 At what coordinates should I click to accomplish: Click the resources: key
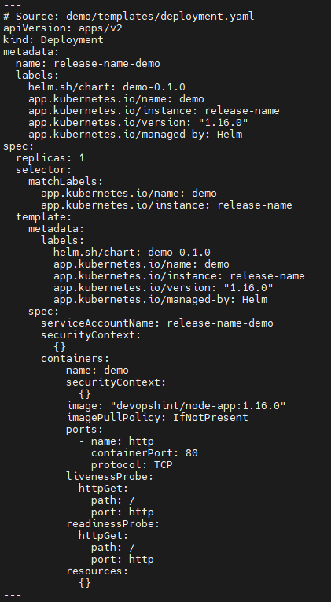click(x=97, y=571)
